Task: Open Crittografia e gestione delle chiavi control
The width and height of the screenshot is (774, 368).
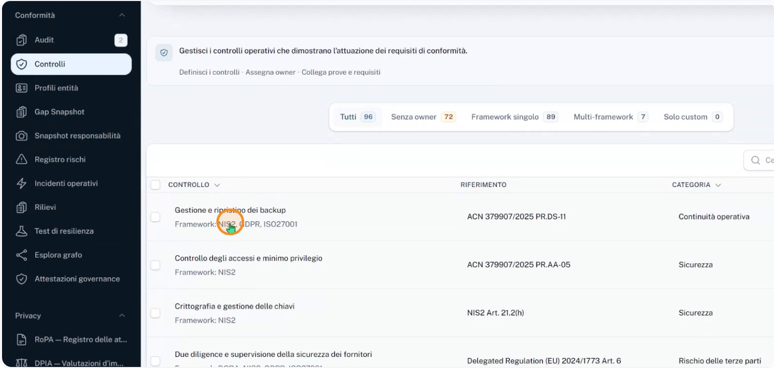Action: point(235,306)
